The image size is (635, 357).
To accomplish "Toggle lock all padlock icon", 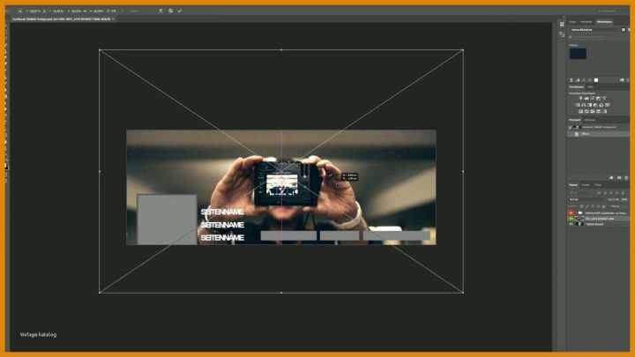I will click(603, 206).
